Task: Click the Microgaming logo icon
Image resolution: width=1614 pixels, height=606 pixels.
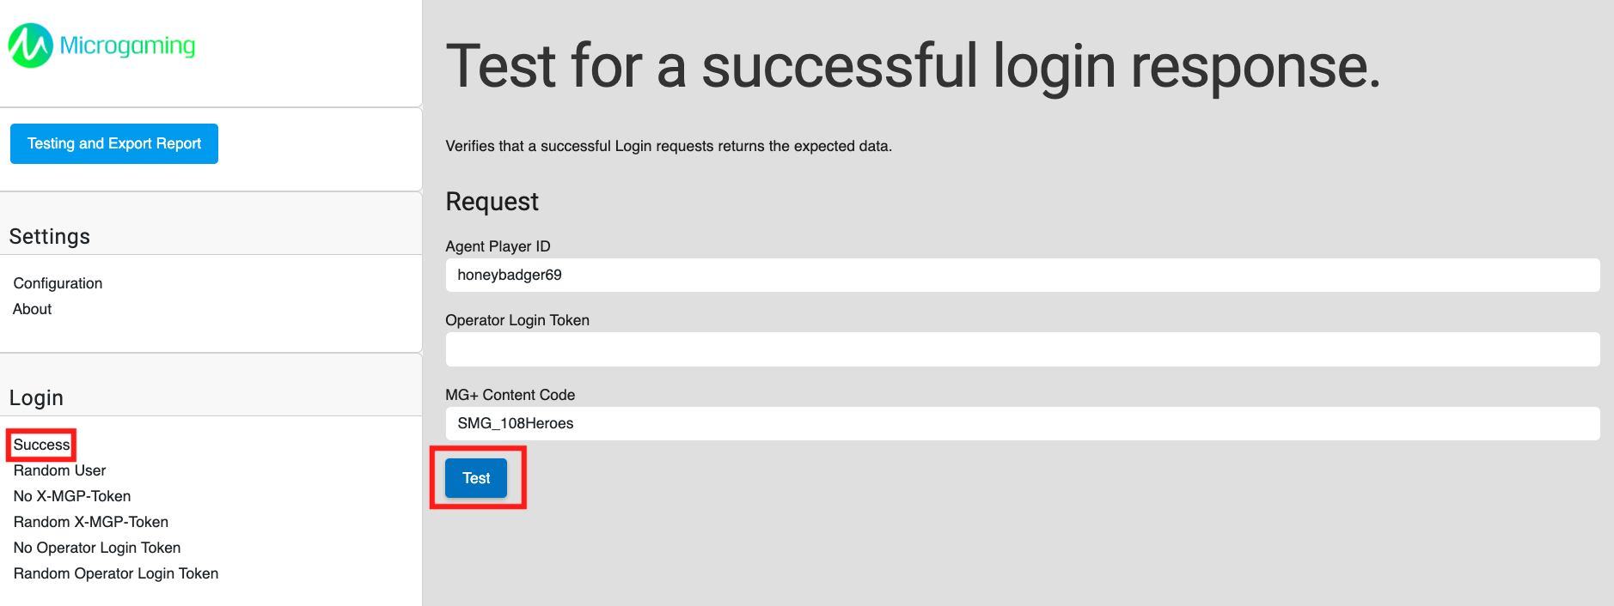Action: tap(30, 45)
